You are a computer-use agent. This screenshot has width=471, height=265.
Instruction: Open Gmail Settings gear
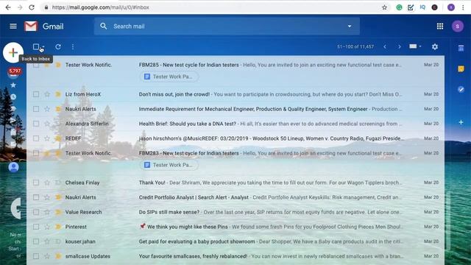(435, 47)
